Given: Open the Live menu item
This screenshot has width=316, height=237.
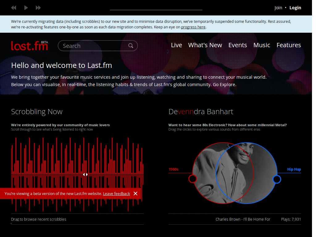Looking at the screenshot, I should pos(176,45).
